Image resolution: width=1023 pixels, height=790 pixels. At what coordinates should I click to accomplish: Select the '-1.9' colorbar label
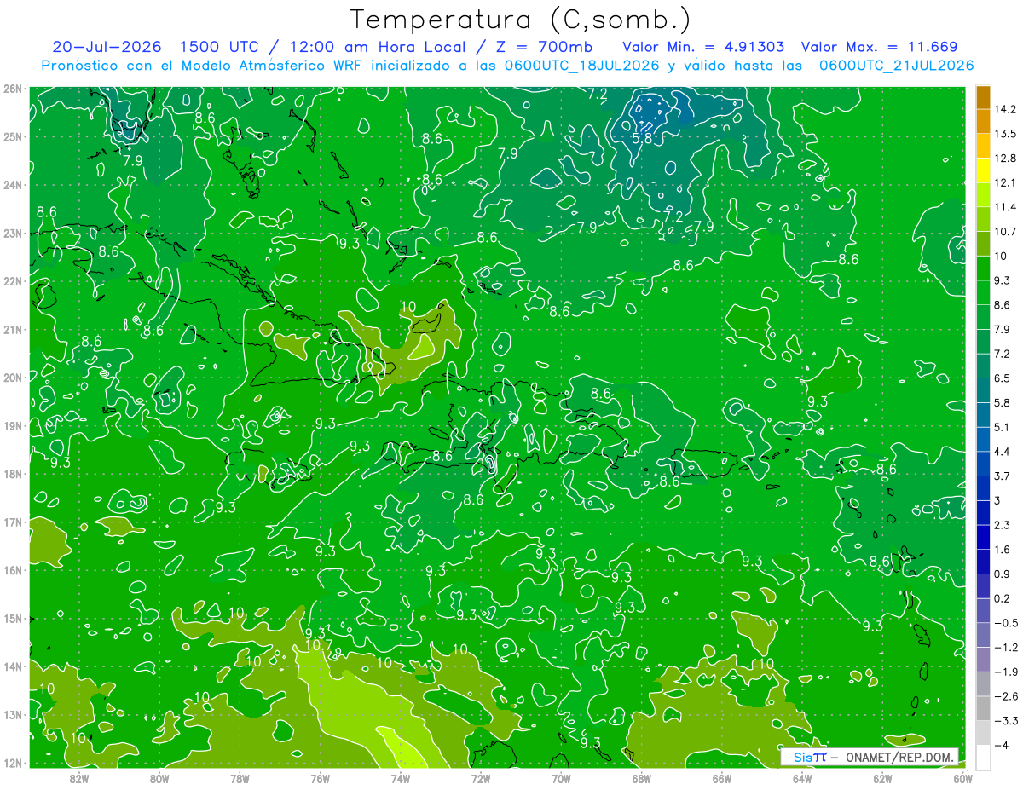pos(1004,672)
